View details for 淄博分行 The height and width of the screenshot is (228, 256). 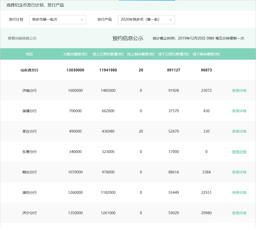tap(239, 111)
